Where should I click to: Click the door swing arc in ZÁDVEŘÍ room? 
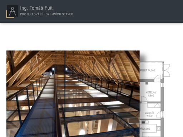coord(158,115)
